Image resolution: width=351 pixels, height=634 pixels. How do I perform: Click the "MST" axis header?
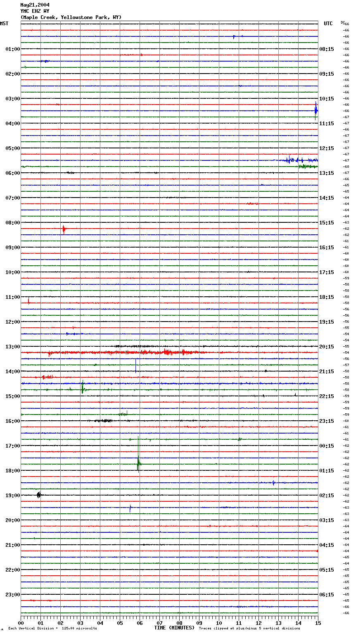pyautogui.click(x=4, y=24)
